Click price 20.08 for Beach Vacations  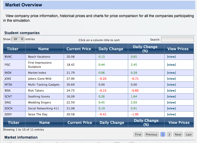coord(70,57)
